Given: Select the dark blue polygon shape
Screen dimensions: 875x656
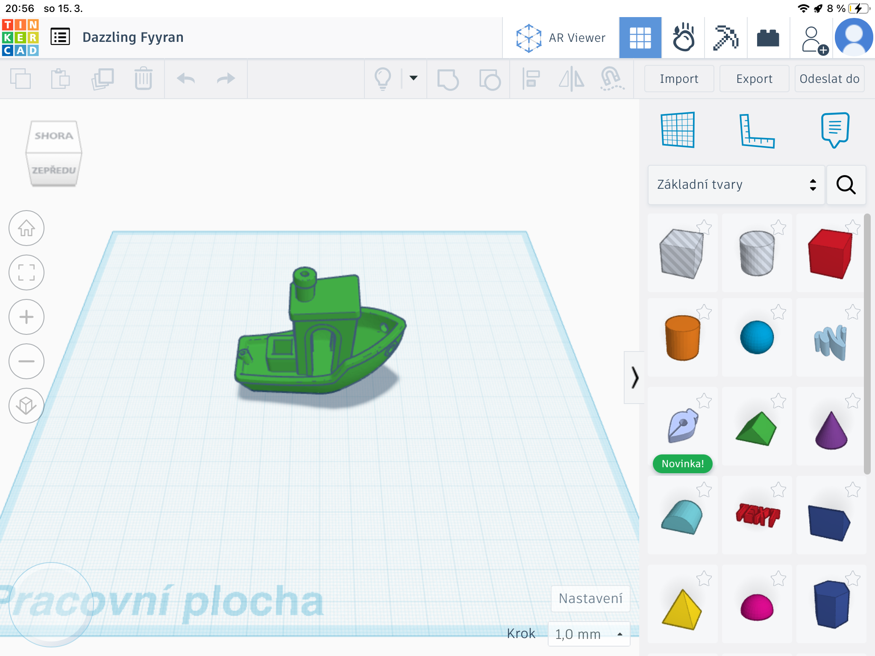Looking at the screenshot, I should click(x=831, y=604).
